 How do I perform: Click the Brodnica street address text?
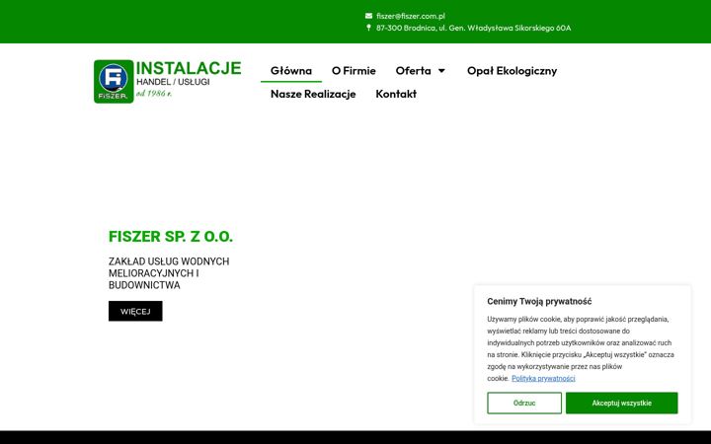tap(473, 28)
